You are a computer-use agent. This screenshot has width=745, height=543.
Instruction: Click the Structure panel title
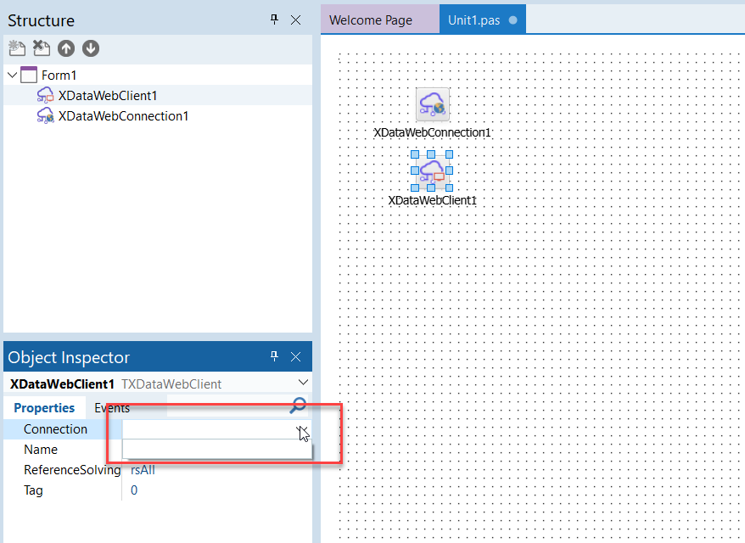[x=41, y=20]
